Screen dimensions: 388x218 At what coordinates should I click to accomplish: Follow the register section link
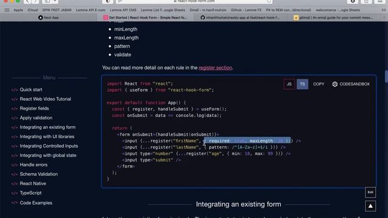[x=215, y=68]
